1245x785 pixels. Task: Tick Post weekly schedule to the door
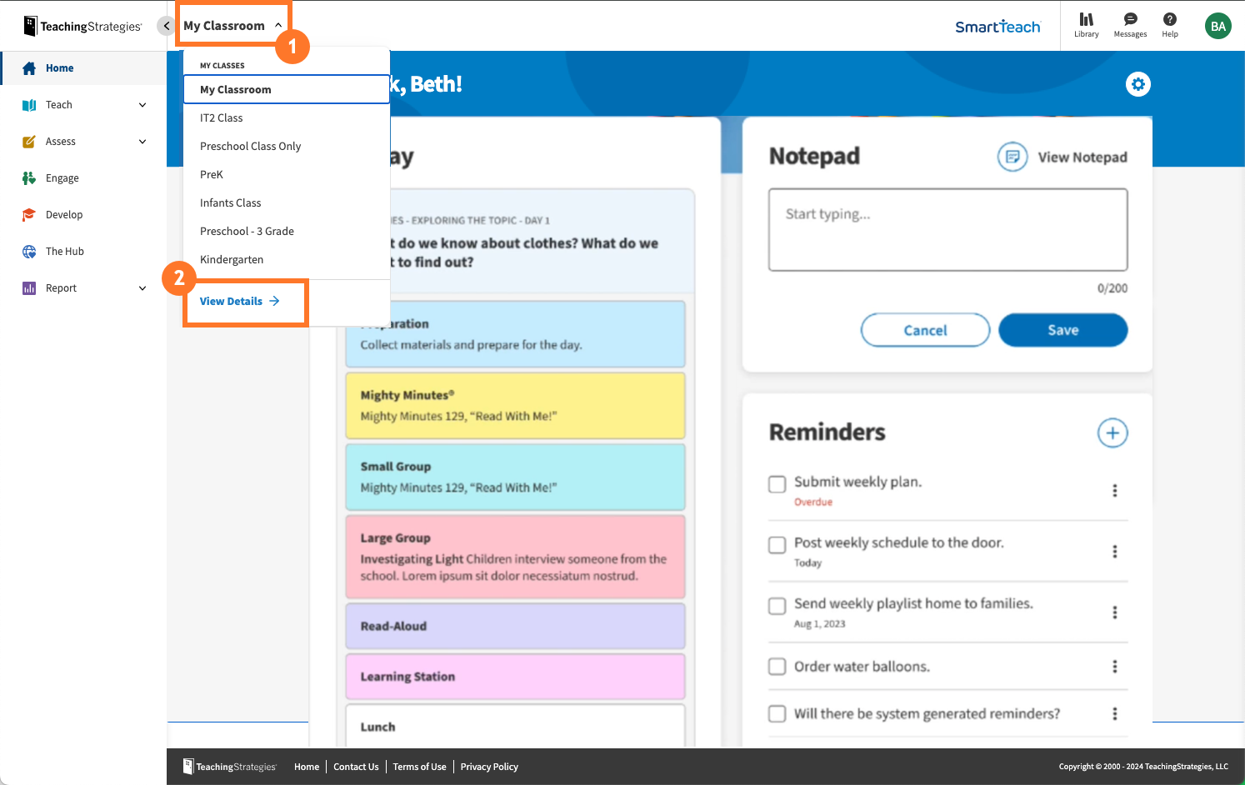coord(777,545)
